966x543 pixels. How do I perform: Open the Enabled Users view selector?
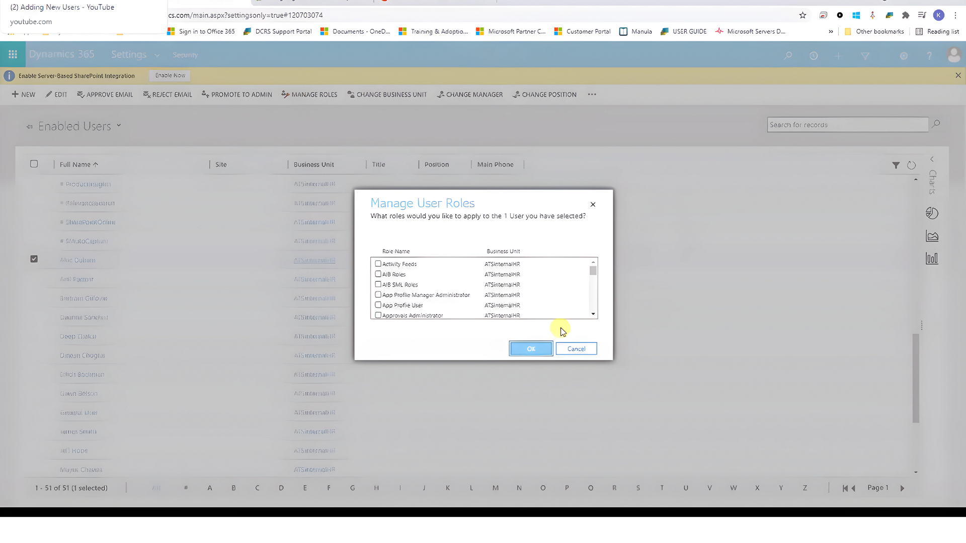pos(119,126)
